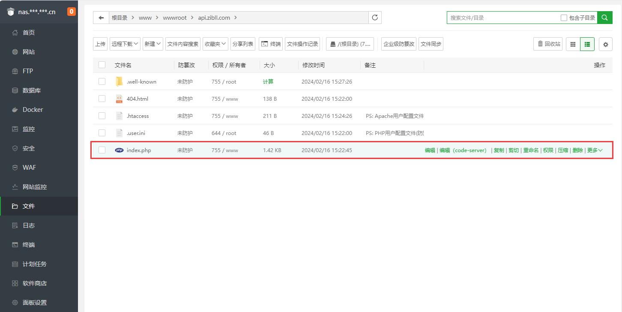The width and height of the screenshot is (622, 312).
Task: Open the 分享列表 button
Action: [x=242, y=44]
